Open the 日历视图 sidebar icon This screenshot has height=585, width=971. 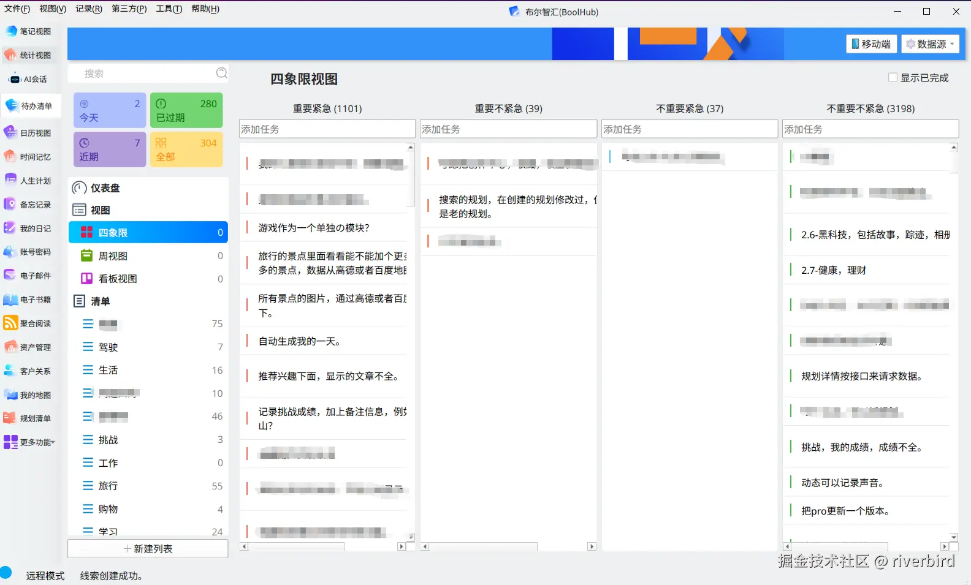[x=11, y=133]
